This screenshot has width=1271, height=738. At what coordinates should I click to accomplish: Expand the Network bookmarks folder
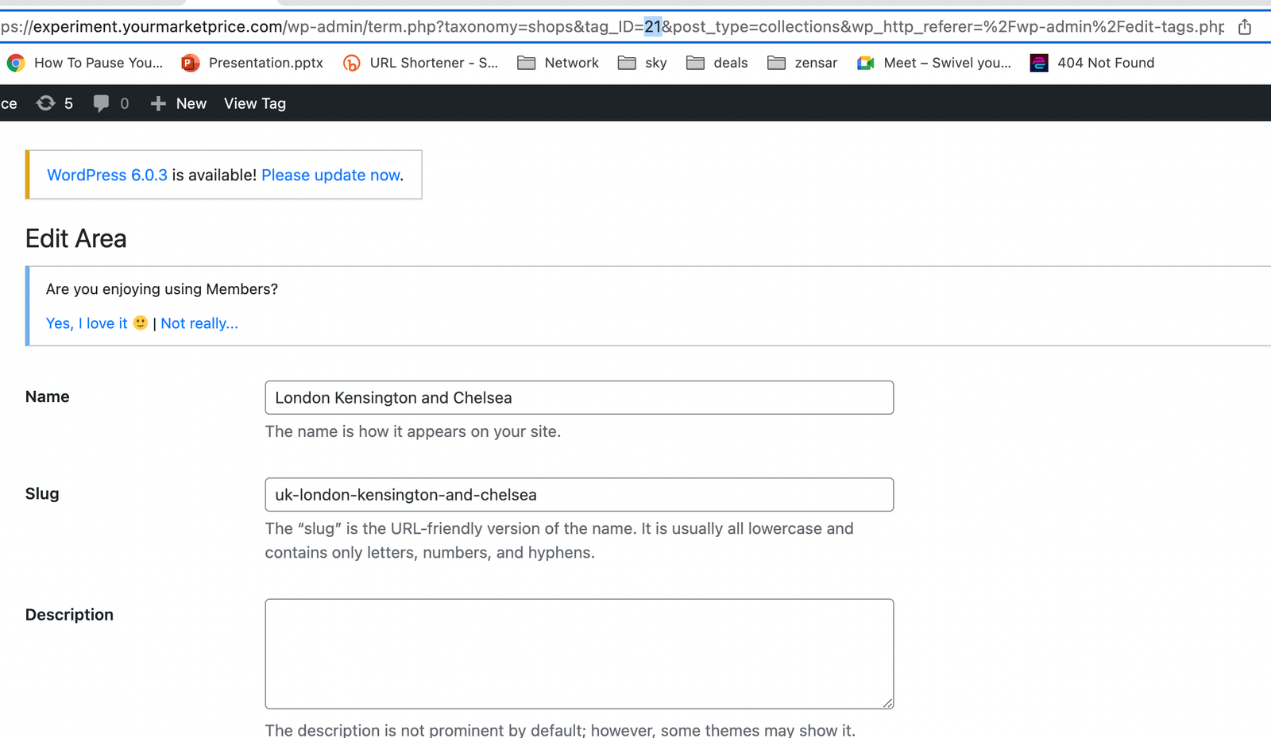pyautogui.click(x=558, y=63)
